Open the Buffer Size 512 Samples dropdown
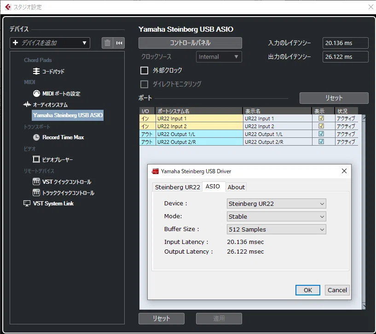Screen dimensions: 376x334 276,229
